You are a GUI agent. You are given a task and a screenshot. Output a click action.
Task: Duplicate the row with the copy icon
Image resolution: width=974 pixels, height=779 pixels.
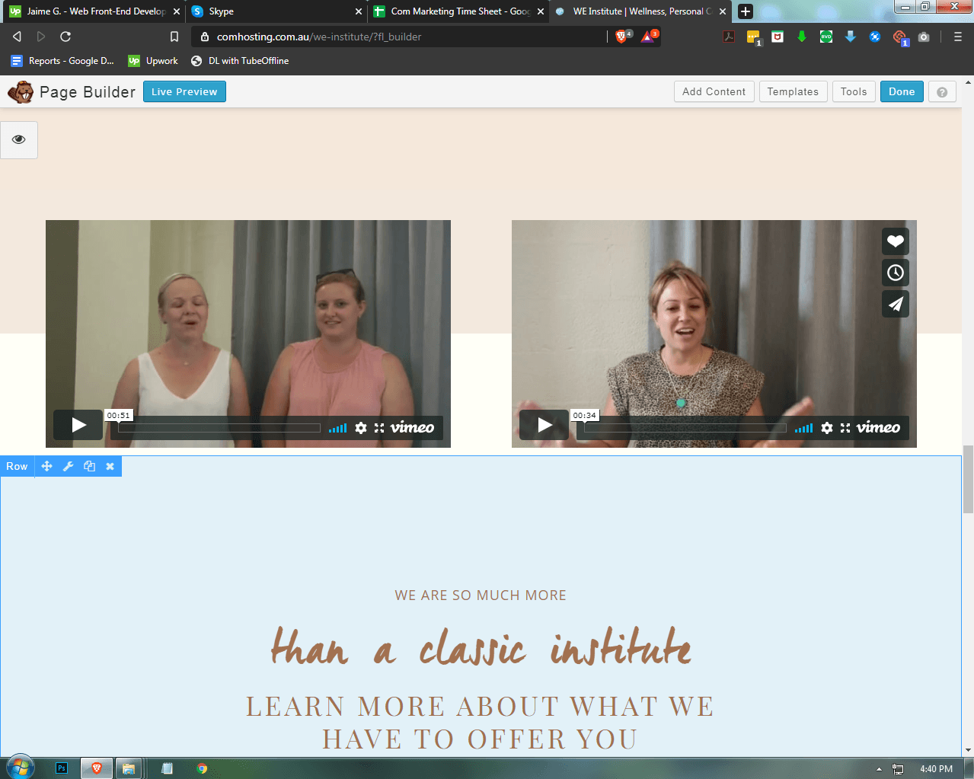click(89, 466)
